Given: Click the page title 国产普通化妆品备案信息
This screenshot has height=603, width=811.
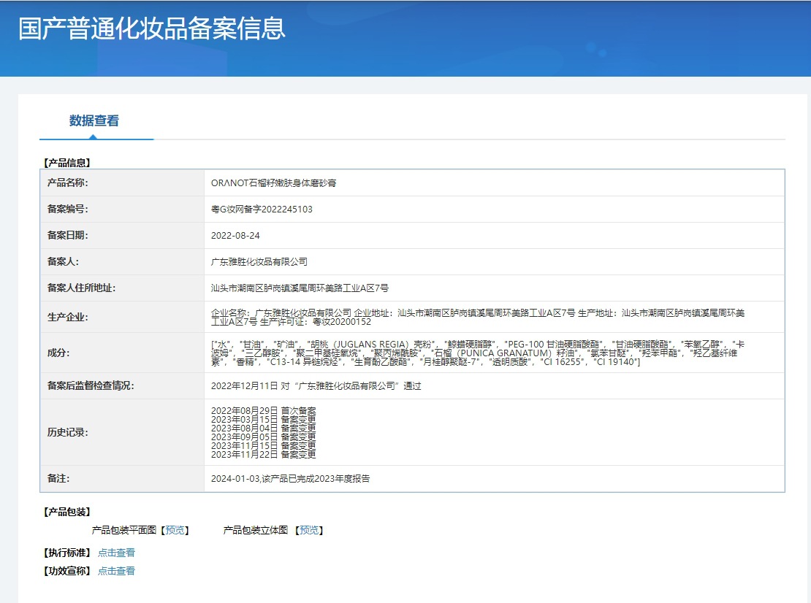Looking at the screenshot, I should point(152,28).
